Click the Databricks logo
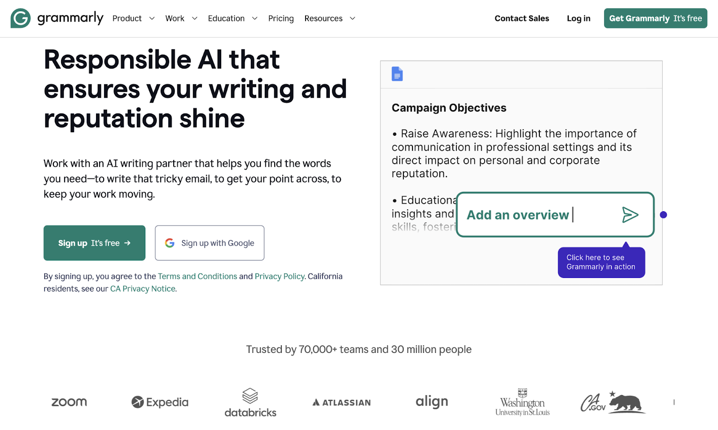The height and width of the screenshot is (430, 718). pyautogui.click(x=250, y=402)
